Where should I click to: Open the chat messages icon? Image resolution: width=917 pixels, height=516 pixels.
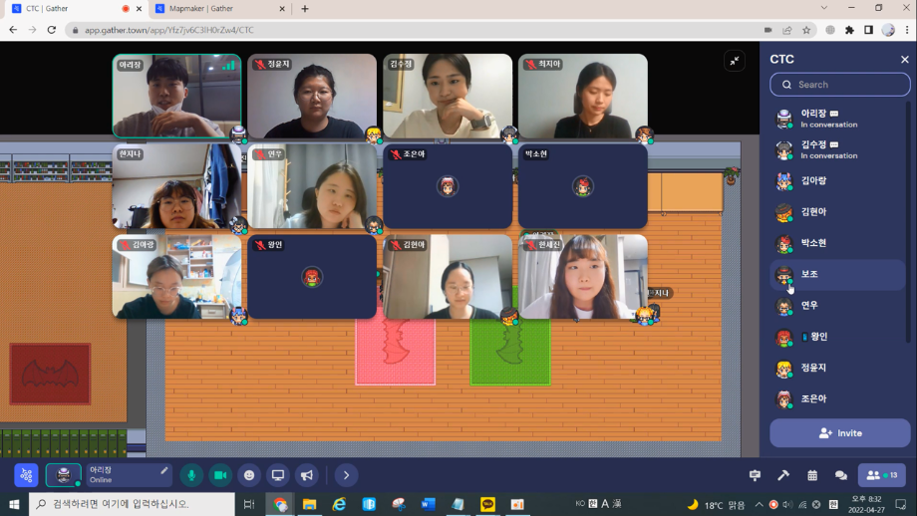coord(840,475)
